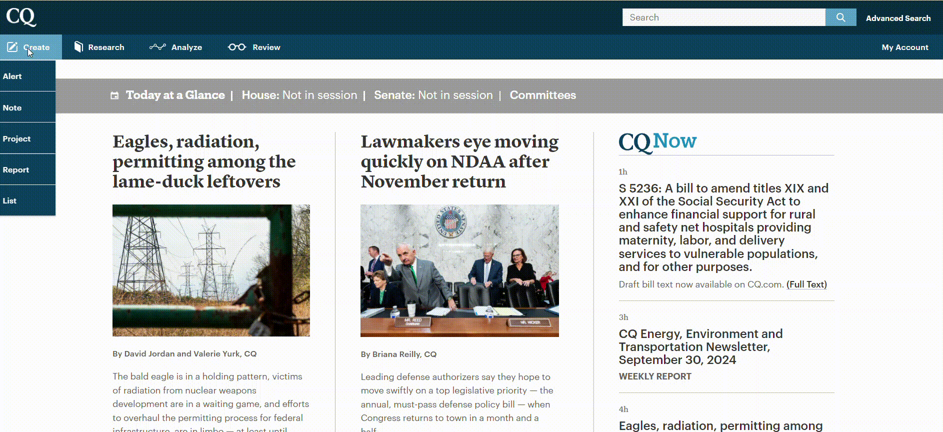Click the defense authorizers article summary text
This screenshot has height=432, width=943.
tap(457, 402)
